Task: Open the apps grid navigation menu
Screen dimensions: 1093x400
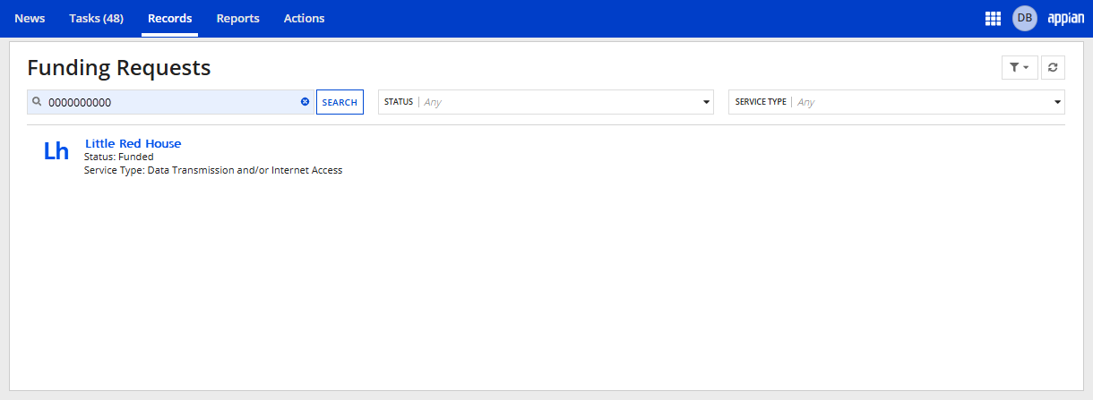Action: 993,18
